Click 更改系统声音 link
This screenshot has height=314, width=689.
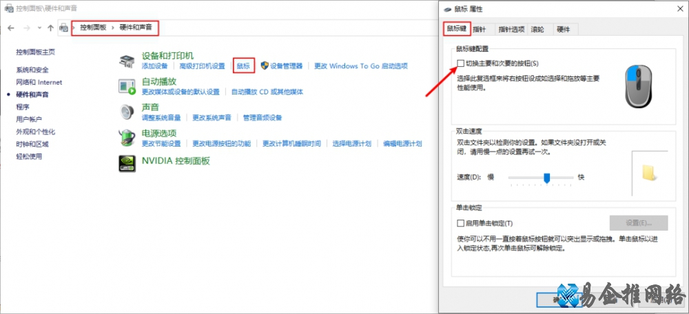coord(212,117)
